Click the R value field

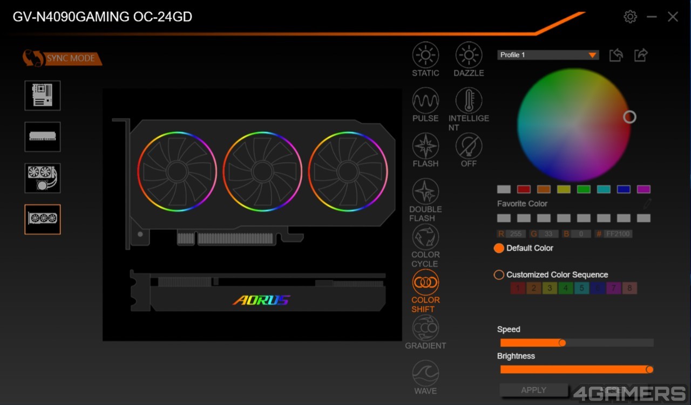pyautogui.click(x=515, y=234)
